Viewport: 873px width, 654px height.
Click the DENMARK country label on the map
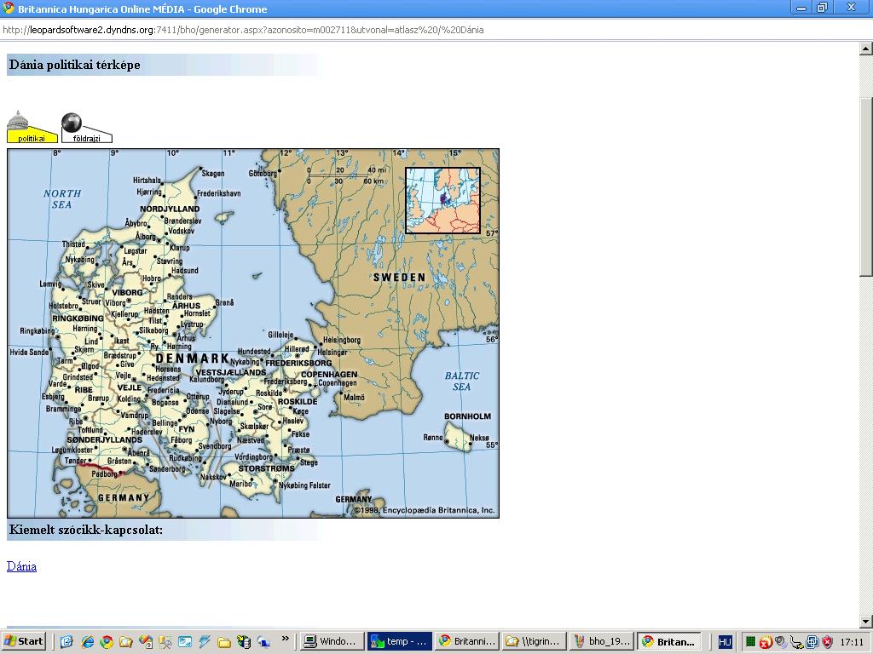point(193,359)
